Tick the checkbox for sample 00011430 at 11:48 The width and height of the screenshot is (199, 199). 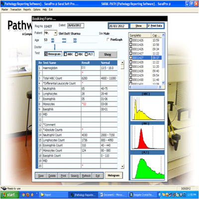tap(131, 80)
